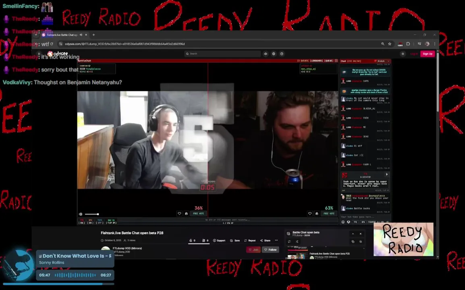
Task: Click the heart icon beside the 36% vote
Action: 179,213
